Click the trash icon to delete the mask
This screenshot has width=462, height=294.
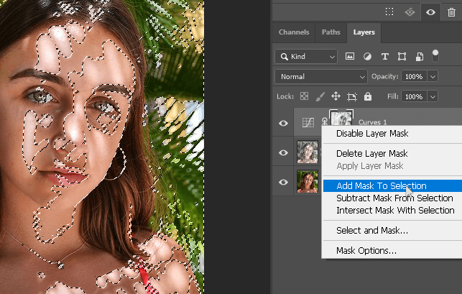451,12
